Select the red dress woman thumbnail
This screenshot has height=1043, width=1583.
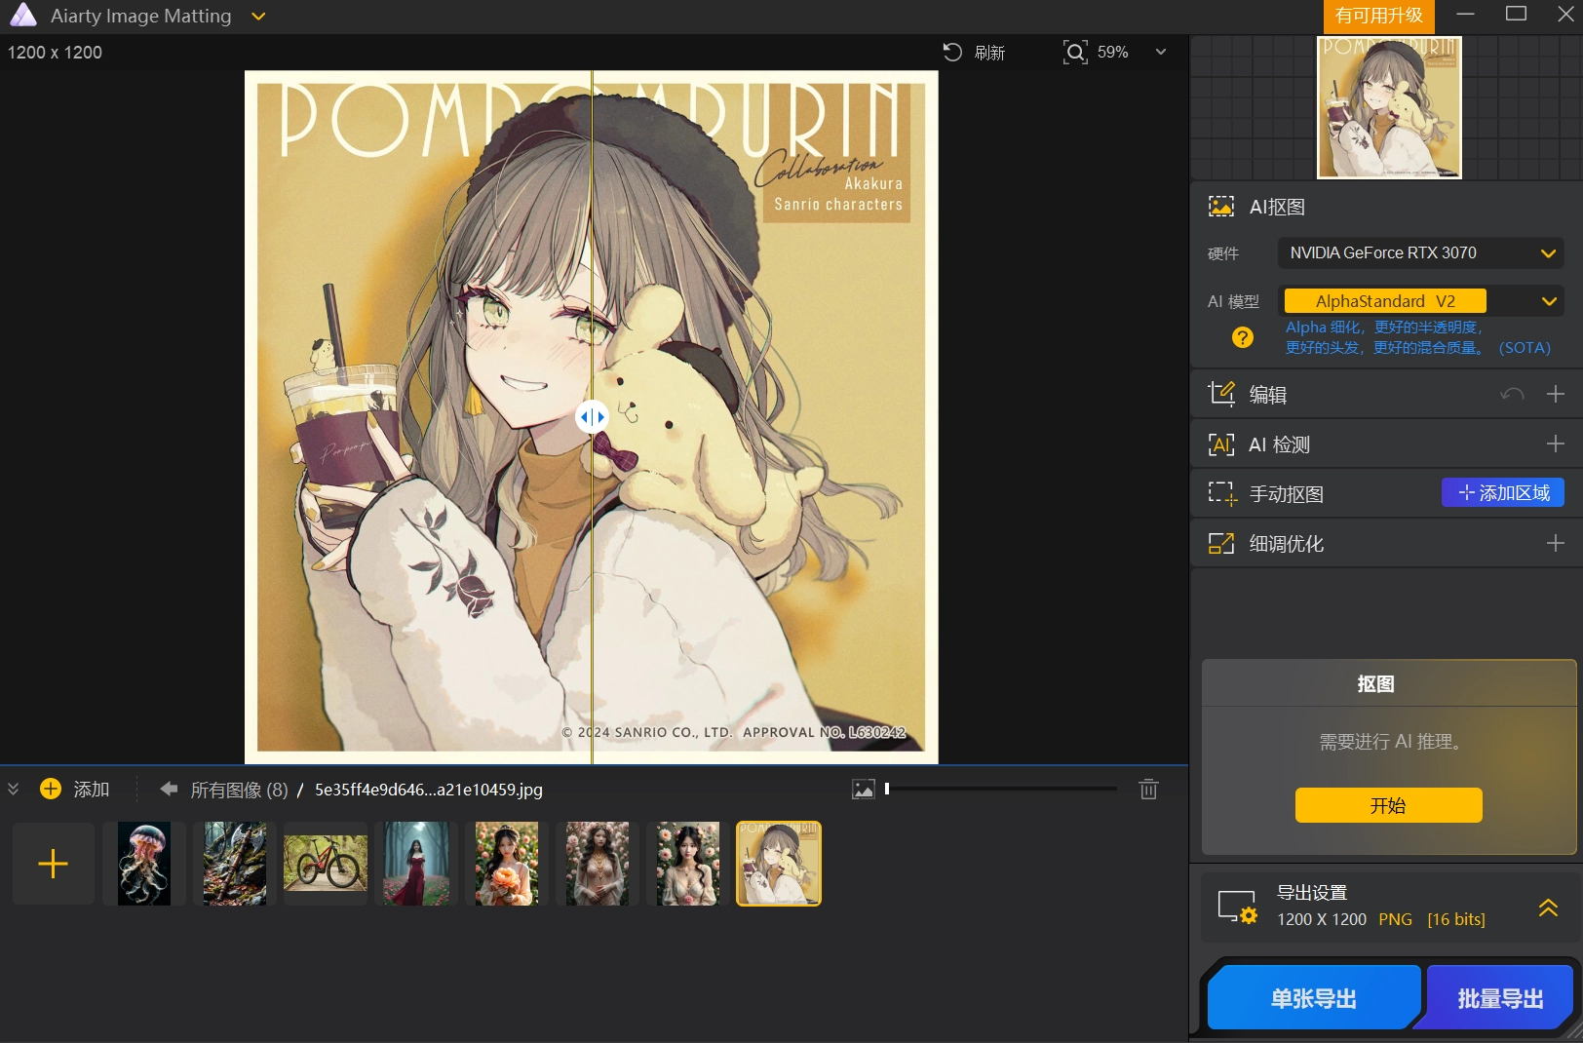coord(416,864)
